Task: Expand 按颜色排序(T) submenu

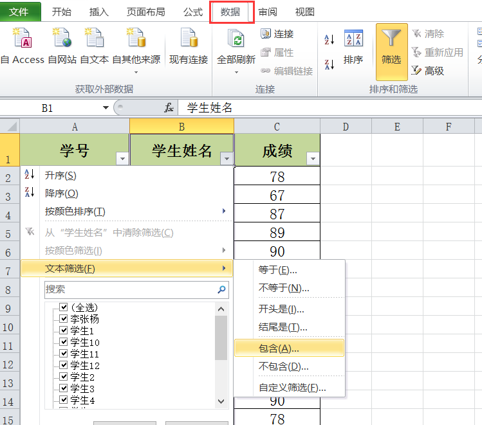Action: click(127, 212)
